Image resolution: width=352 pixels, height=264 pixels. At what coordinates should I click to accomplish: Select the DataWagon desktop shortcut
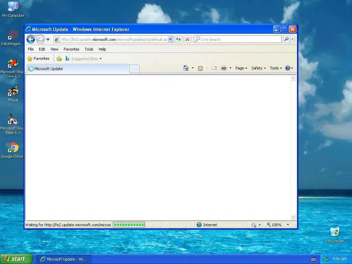(12, 38)
